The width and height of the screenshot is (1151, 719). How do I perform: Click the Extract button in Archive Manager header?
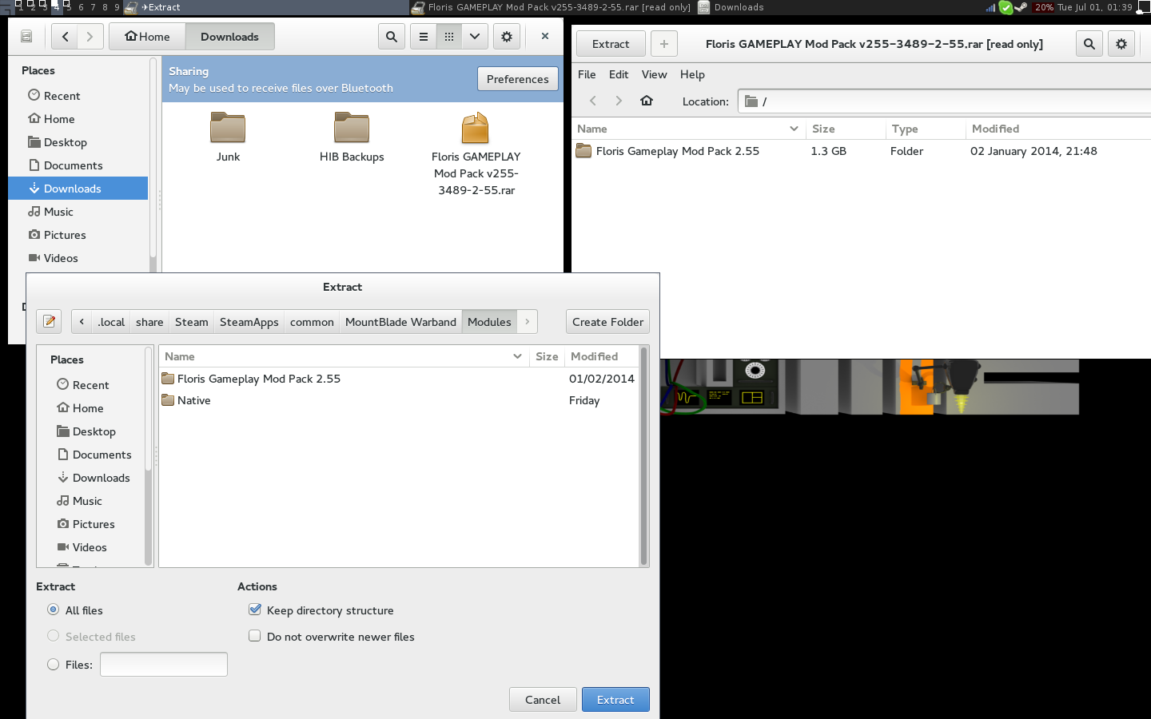(611, 44)
